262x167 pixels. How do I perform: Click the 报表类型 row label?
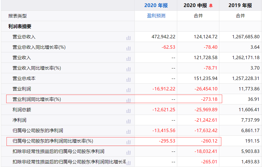click(x=17, y=16)
